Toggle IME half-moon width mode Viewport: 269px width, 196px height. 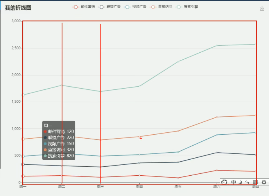pyautogui.click(x=240, y=182)
